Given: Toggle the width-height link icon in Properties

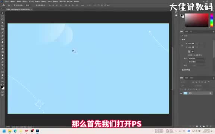Looking at the screenshot, I should pos(182,45).
